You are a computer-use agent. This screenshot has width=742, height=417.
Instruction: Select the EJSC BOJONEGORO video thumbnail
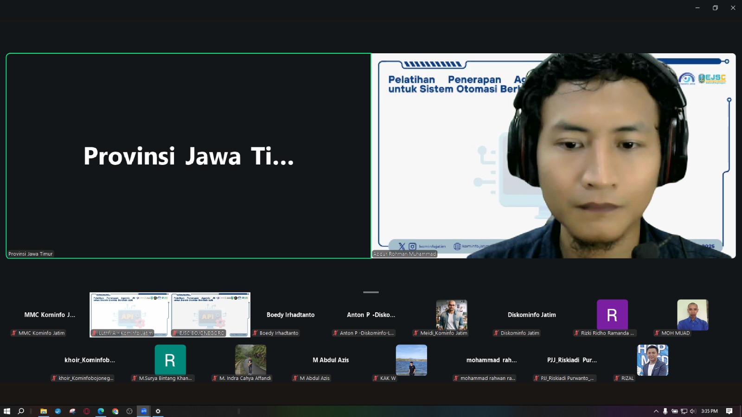(210, 314)
